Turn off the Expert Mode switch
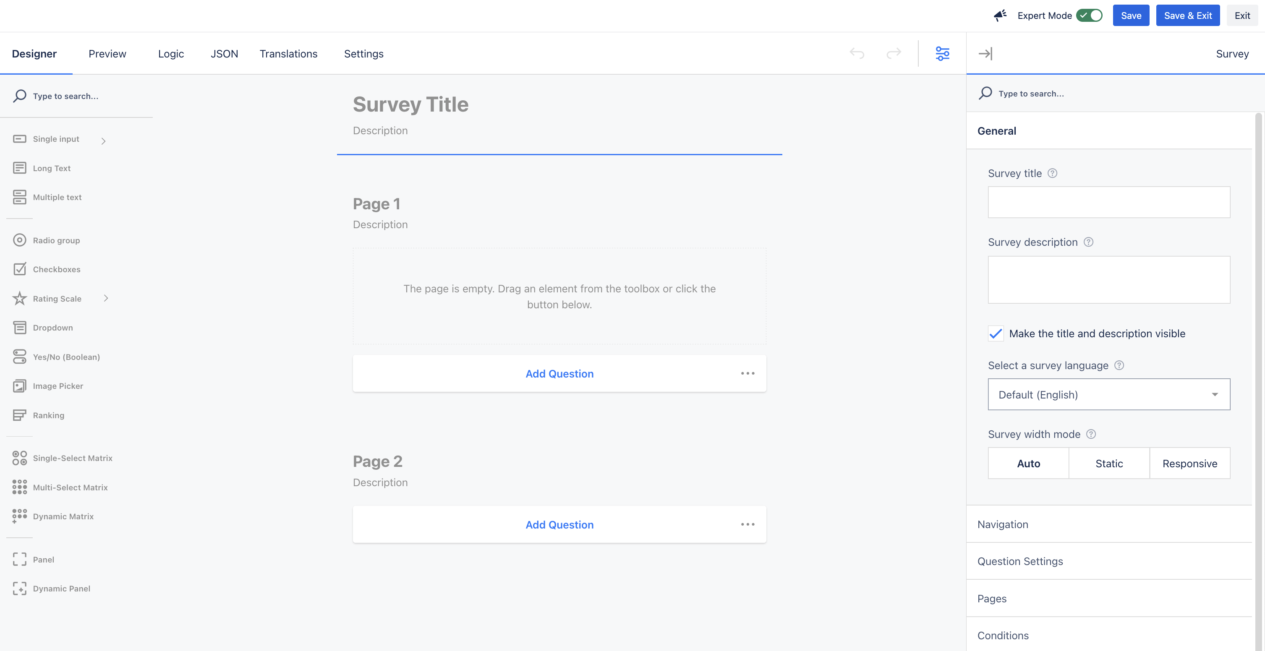Screen dimensions: 1265x651 (x=1089, y=16)
